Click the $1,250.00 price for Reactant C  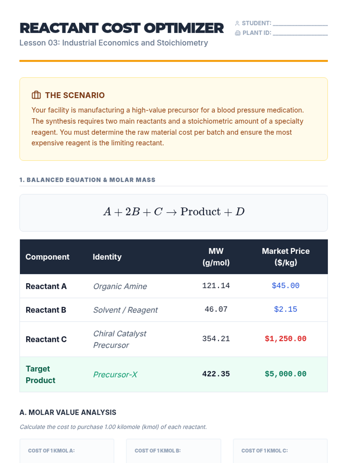click(x=285, y=339)
